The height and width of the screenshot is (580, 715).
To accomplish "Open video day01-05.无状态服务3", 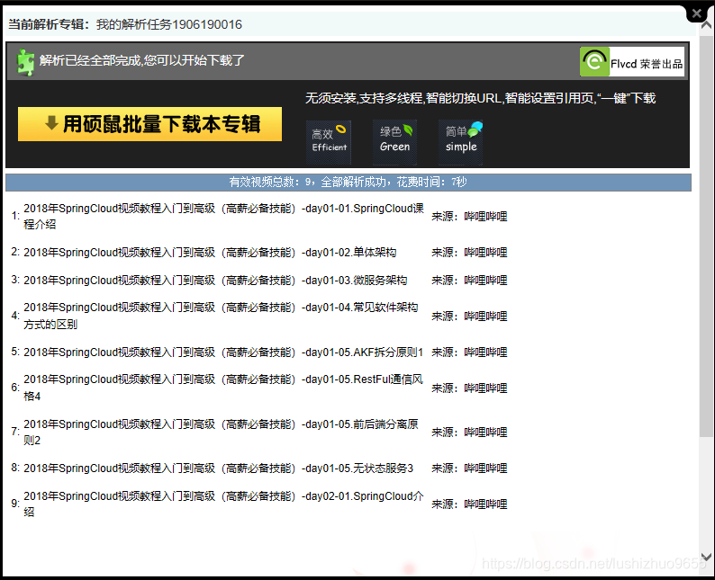I will (x=219, y=468).
